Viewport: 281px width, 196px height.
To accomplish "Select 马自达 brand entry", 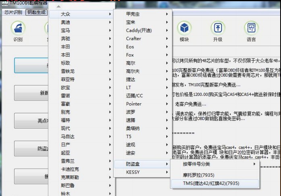I will click(81, 137).
